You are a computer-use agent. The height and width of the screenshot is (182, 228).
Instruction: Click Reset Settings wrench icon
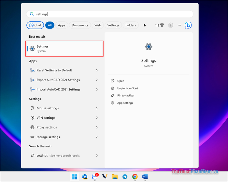tap(32, 70)
